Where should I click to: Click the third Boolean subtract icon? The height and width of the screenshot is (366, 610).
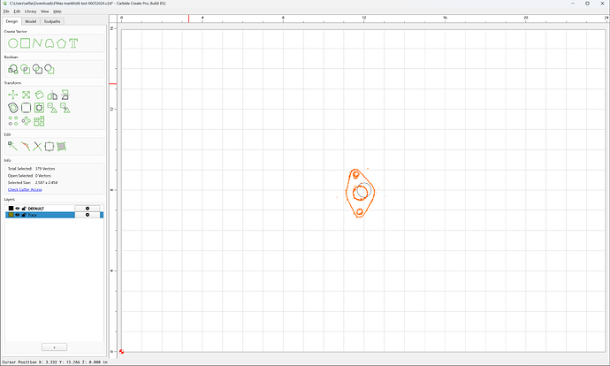pos(37,69)
